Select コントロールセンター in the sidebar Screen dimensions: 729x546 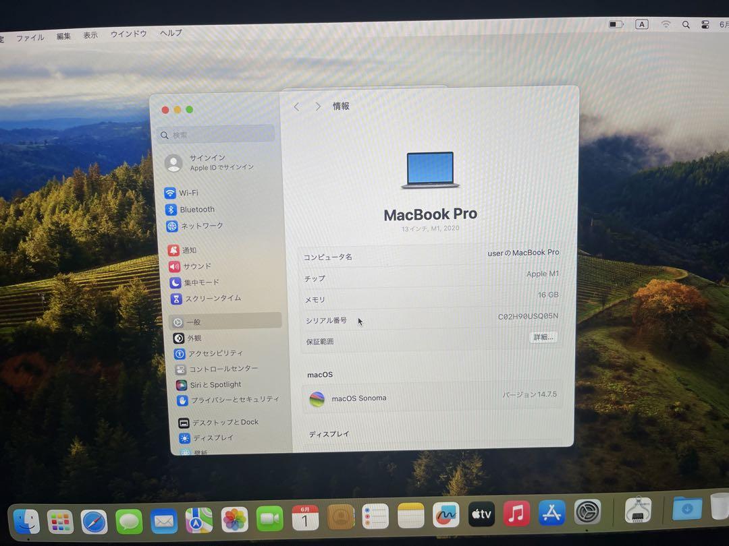pos(216,369)
